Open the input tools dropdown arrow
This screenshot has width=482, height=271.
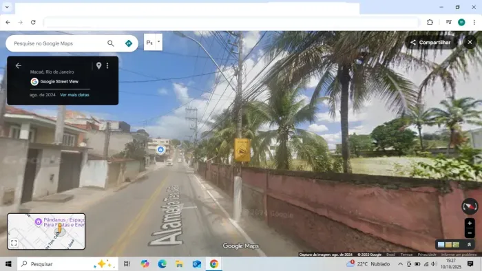(159, 42)
